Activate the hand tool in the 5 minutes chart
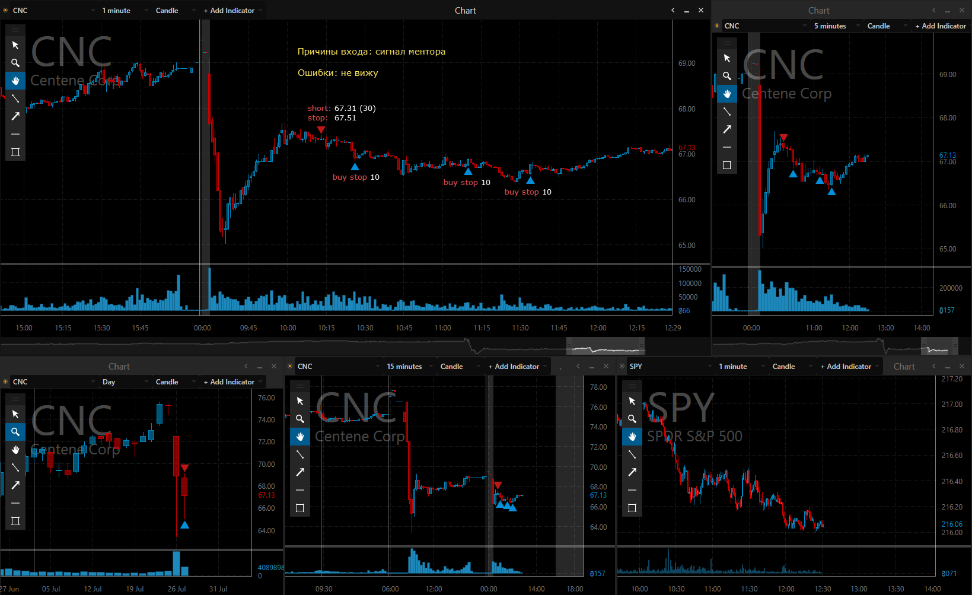Viewport: 972px width, 595px height. pos(727,94)
